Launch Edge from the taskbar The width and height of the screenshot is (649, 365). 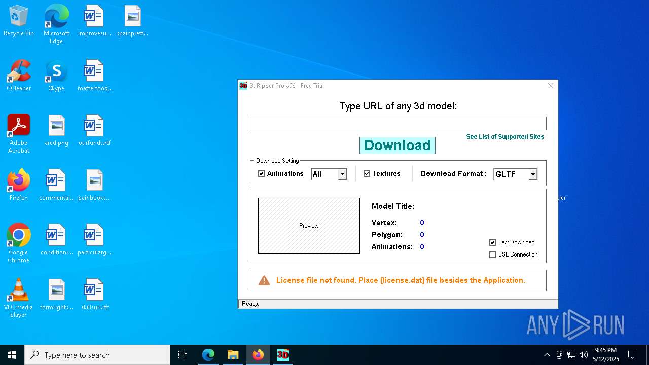208,355
